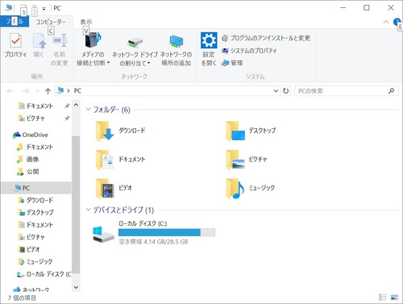This screenshot has height=304, width=403.
Task: Click システムのプロパティ
Action: point(249,51)
